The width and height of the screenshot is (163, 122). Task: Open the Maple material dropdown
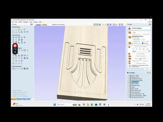tap(141, 33)
